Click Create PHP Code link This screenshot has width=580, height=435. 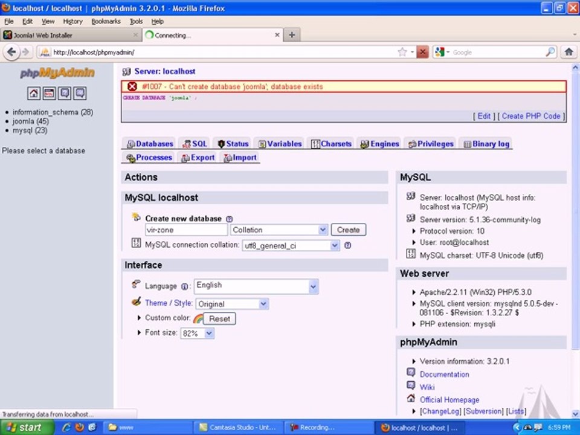(531, 116)
